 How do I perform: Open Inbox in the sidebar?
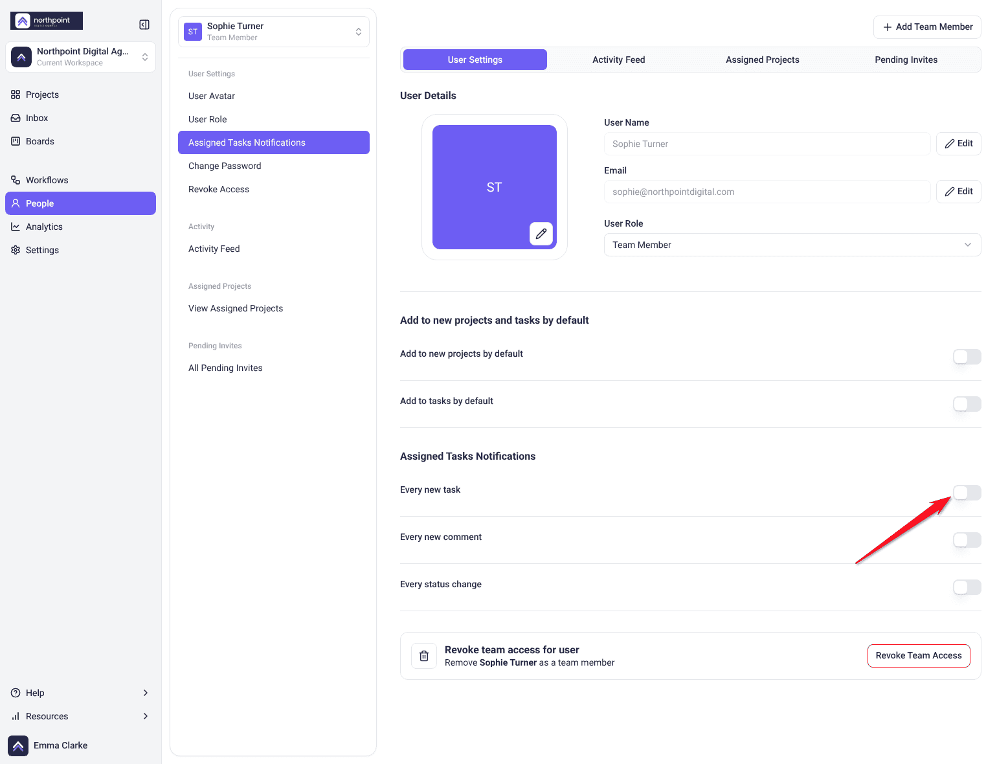[x=80, y=118]
